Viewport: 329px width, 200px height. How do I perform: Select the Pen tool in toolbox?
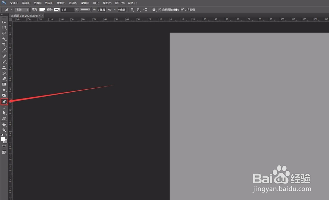(x=4, y=101)
